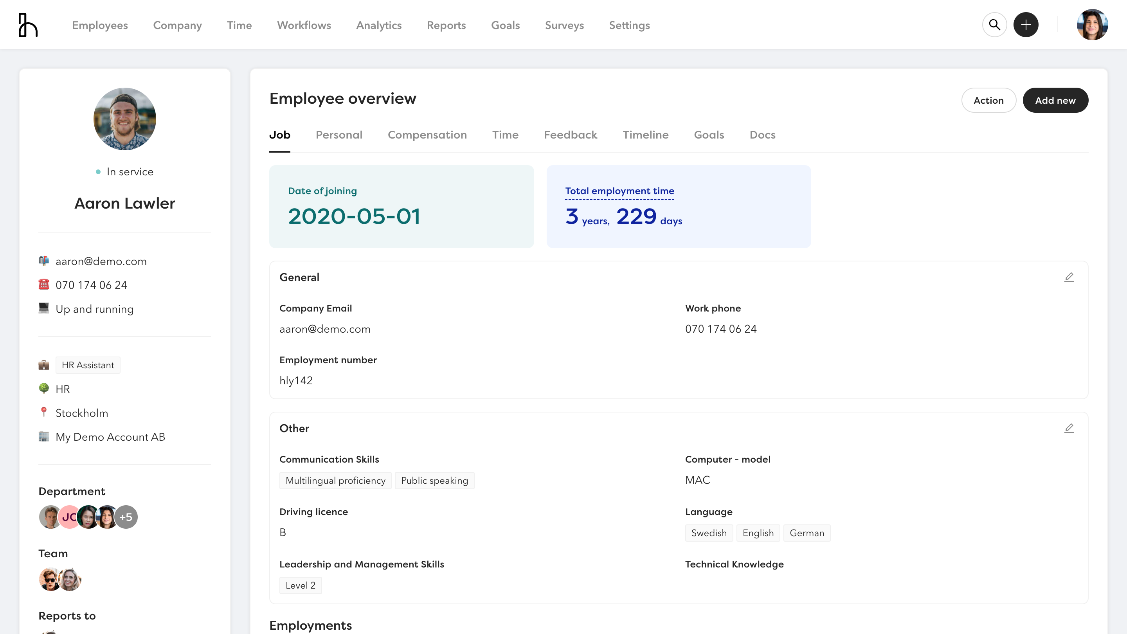Edit the Other section with the pencil icon
The image size is (1127, 634).
coord(1069,429)
